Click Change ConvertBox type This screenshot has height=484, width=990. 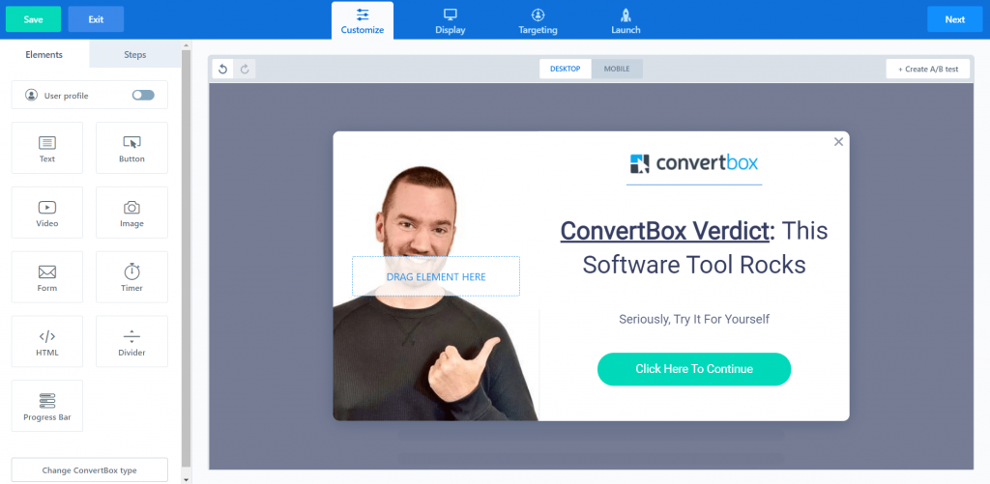90,470
